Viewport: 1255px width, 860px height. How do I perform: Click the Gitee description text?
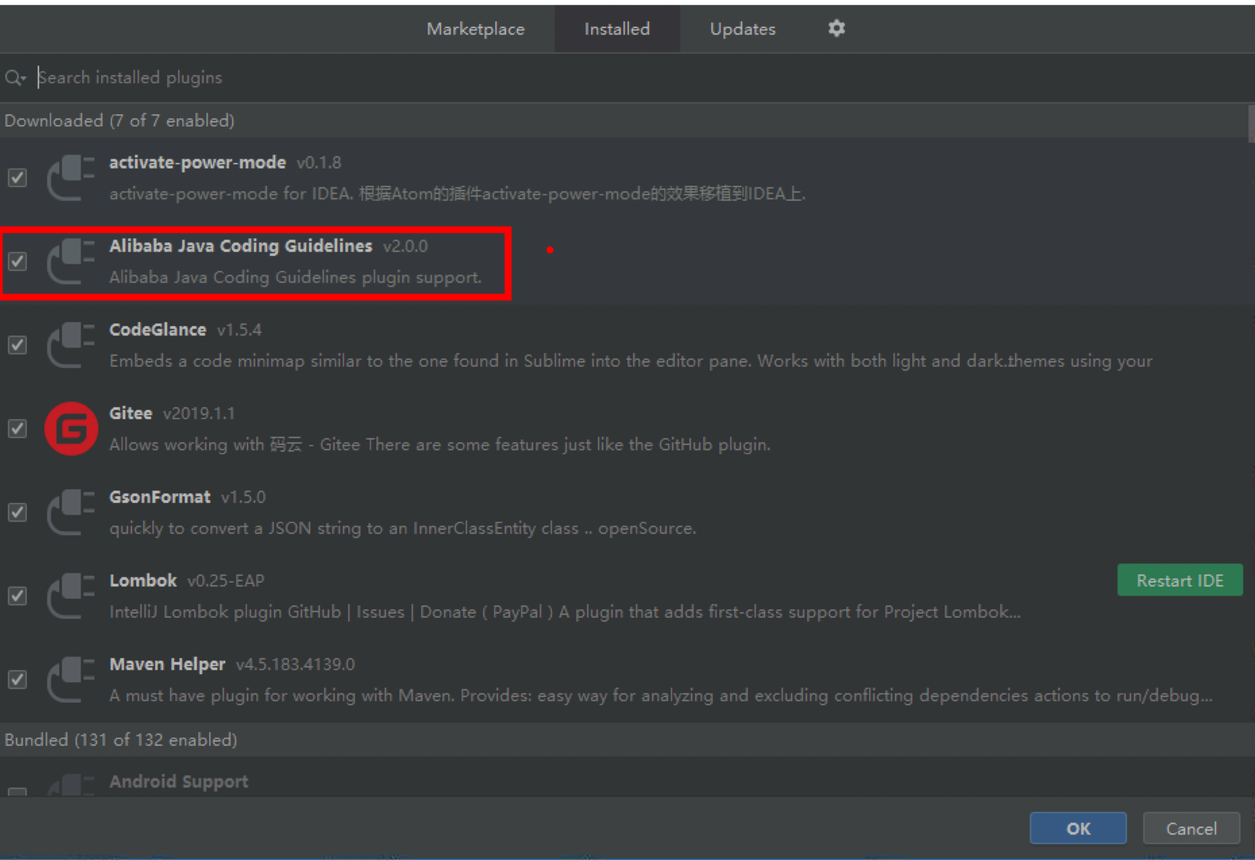440,445
